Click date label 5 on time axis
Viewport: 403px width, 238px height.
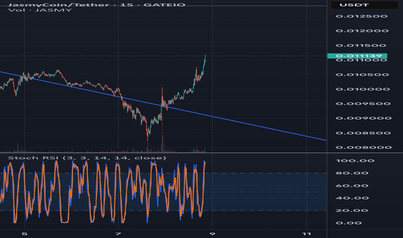coord(24,234)
